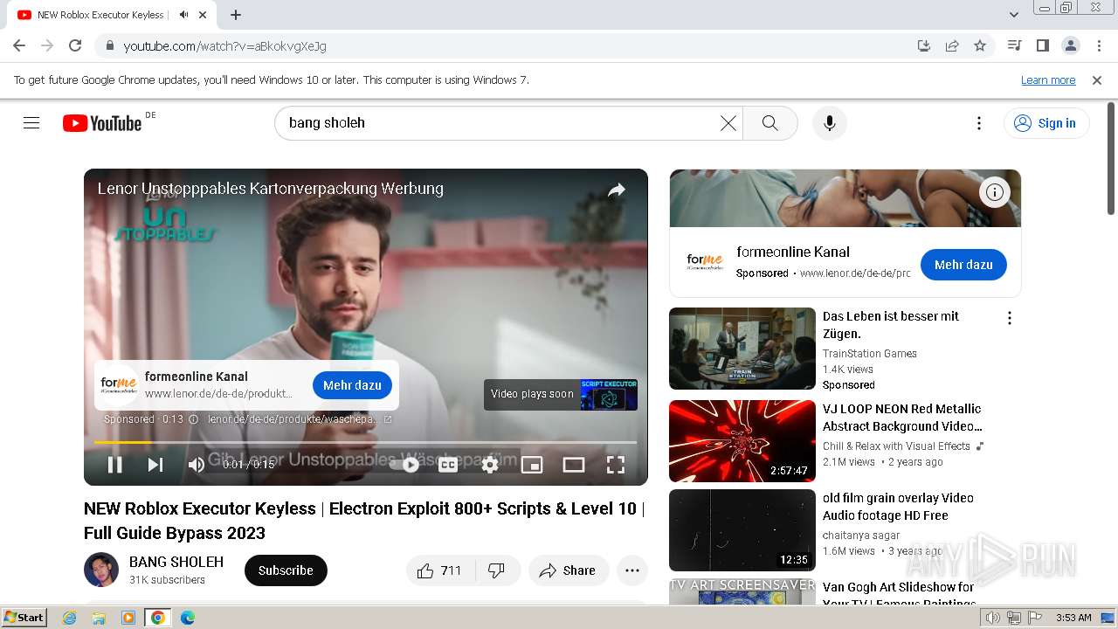The image size is (1118, 629).
Task: Bookmark this page with the star
Action: [980, 45]
